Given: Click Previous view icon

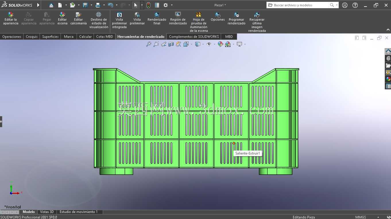Looking at the screenshot, I should (164, 44).
